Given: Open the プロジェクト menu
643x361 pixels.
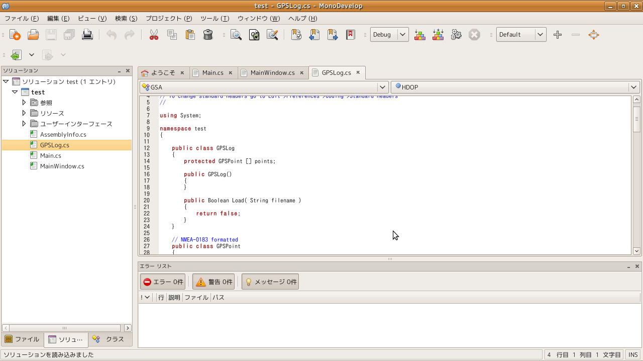Looking at the screenshot, I should tap(169, 19).
